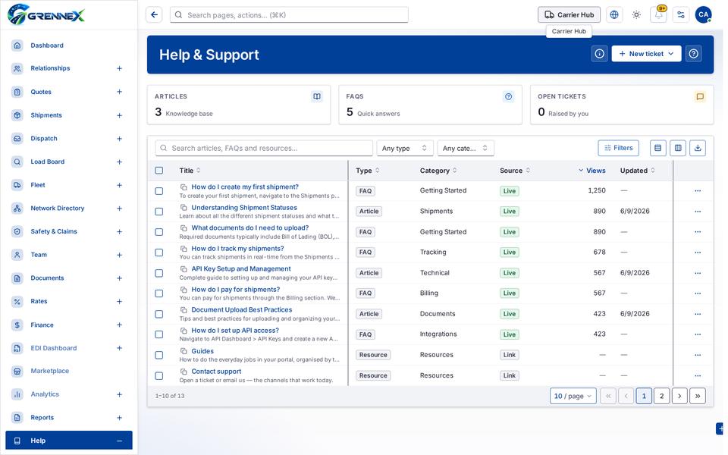Check the select-all checkbox in header
Screen dimensions: 728x455
(159, 171)
